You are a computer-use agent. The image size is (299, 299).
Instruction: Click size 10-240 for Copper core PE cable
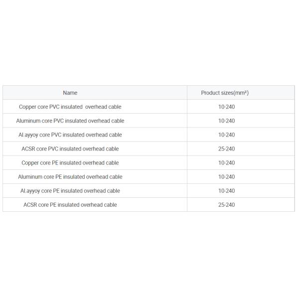point(226,162)
